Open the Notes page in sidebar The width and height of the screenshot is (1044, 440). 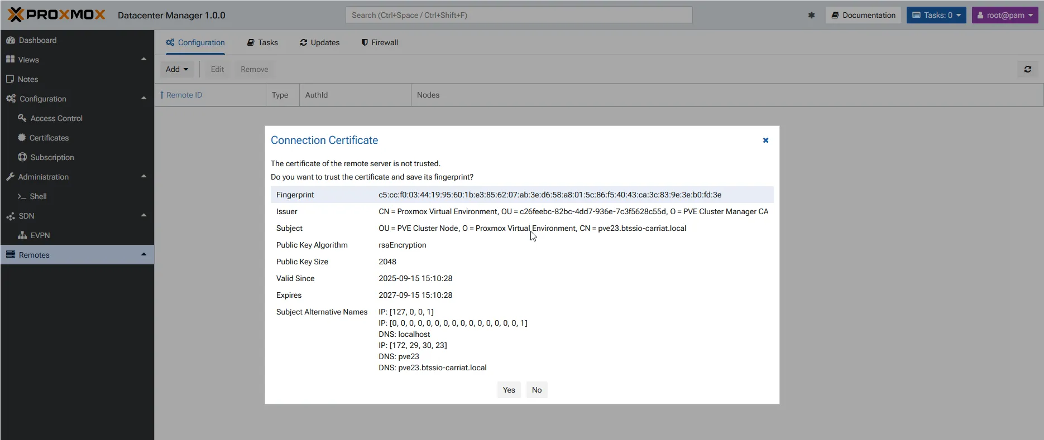coord(28,79)
